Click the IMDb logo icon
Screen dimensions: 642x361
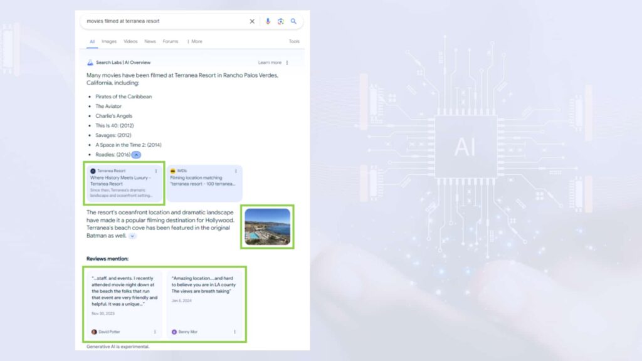(x=173, y=171)
